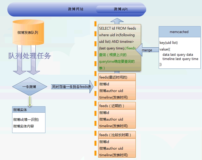The image size is (202, 160).
Task: Click timeline:last query time line
Action: [180, 59]
